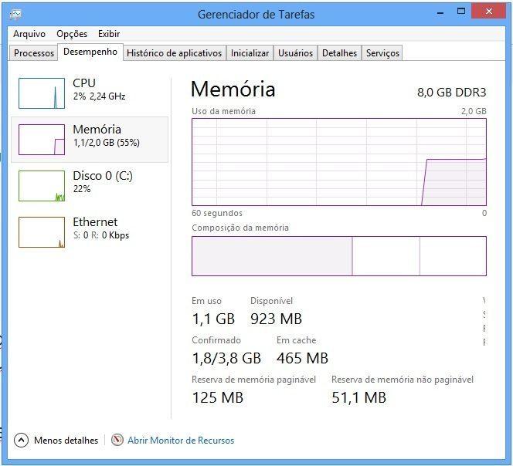Open the Exibir menu
This screenshot has width=513, height=466.
coord(109,34)
